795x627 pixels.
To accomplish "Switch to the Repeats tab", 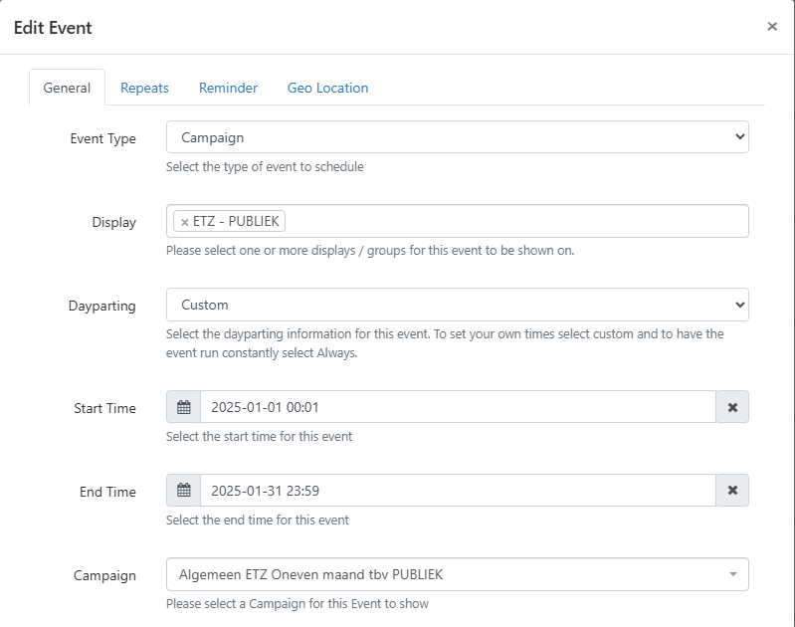I will (144, 88).
